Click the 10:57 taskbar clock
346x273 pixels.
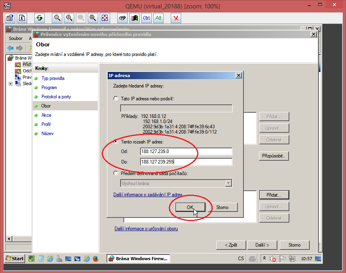point(306,258)
